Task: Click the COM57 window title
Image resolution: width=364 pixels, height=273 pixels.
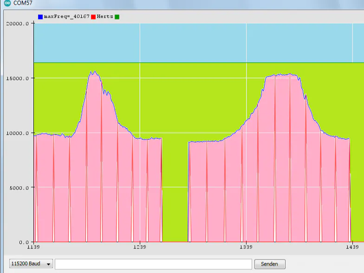Action: coord(23,3)
